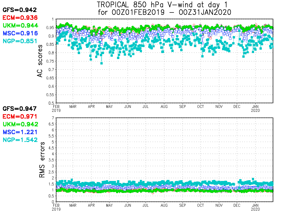Click '2020' under the AC scores chart
Screen dimensions: 286x221
(x=255, y=110)
